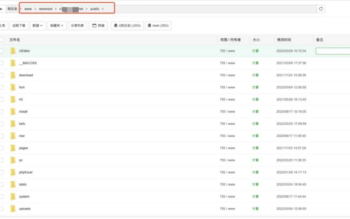The height and width of the screenshot is (219, 350).
Task: Calculate size of the h5 folder
Action: 255,100
